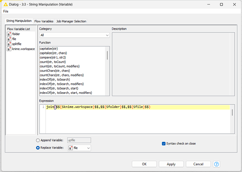242x172 pixels.
Task: Click the string icon beside splitfile variable
Action: pyautogui.click(x=9, y=44)
